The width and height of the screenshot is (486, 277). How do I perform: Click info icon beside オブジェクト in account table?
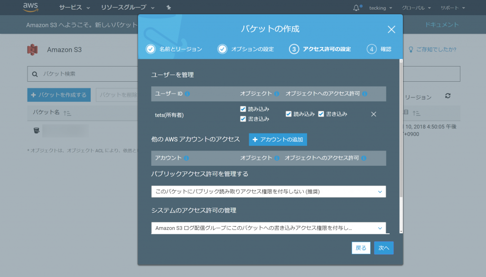point(277,158)
